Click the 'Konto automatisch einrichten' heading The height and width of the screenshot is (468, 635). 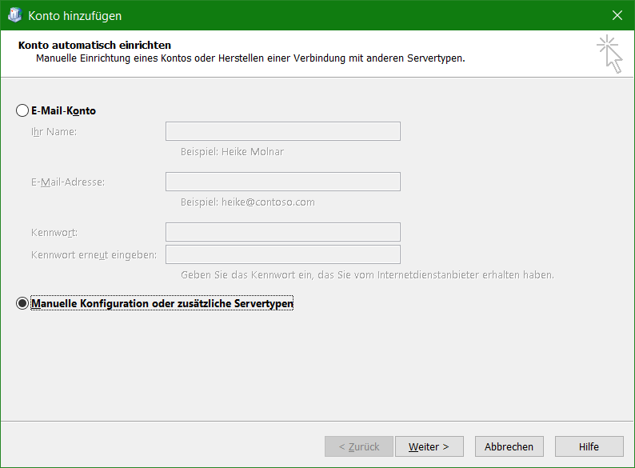point(94,45)
